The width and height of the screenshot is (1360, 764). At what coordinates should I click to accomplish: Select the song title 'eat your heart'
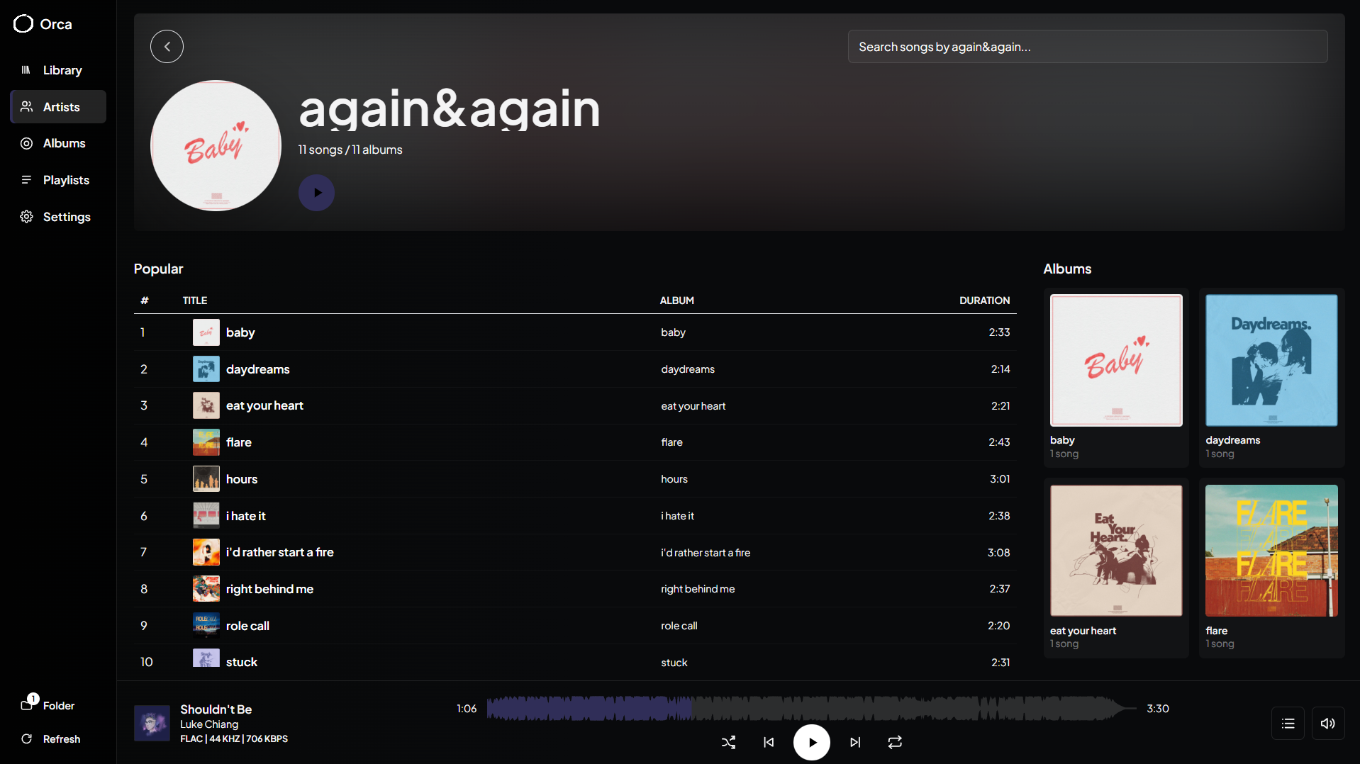pos(264,405)
